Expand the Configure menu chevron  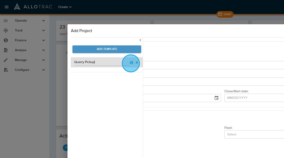point(44,70)
